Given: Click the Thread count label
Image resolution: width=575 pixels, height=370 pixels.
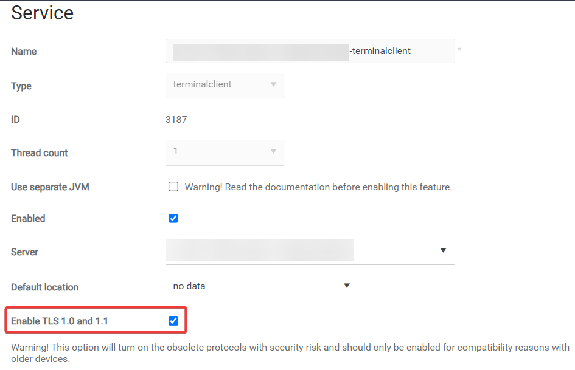Looking at the screenshot, I should tap(40, 152).
